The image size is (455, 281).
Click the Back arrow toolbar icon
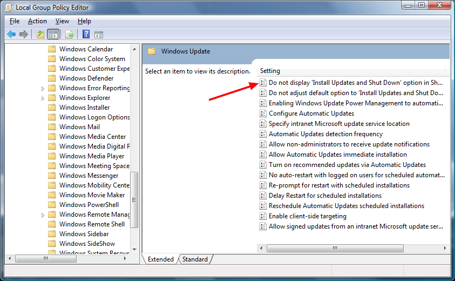tap(11, 35)
